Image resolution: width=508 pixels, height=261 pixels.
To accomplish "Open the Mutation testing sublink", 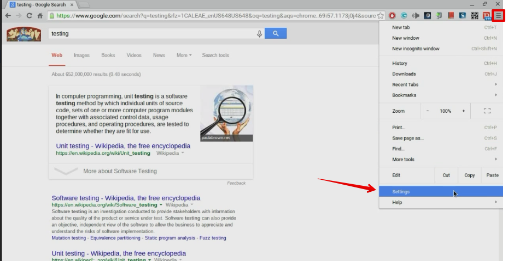I will click(69, 238).
